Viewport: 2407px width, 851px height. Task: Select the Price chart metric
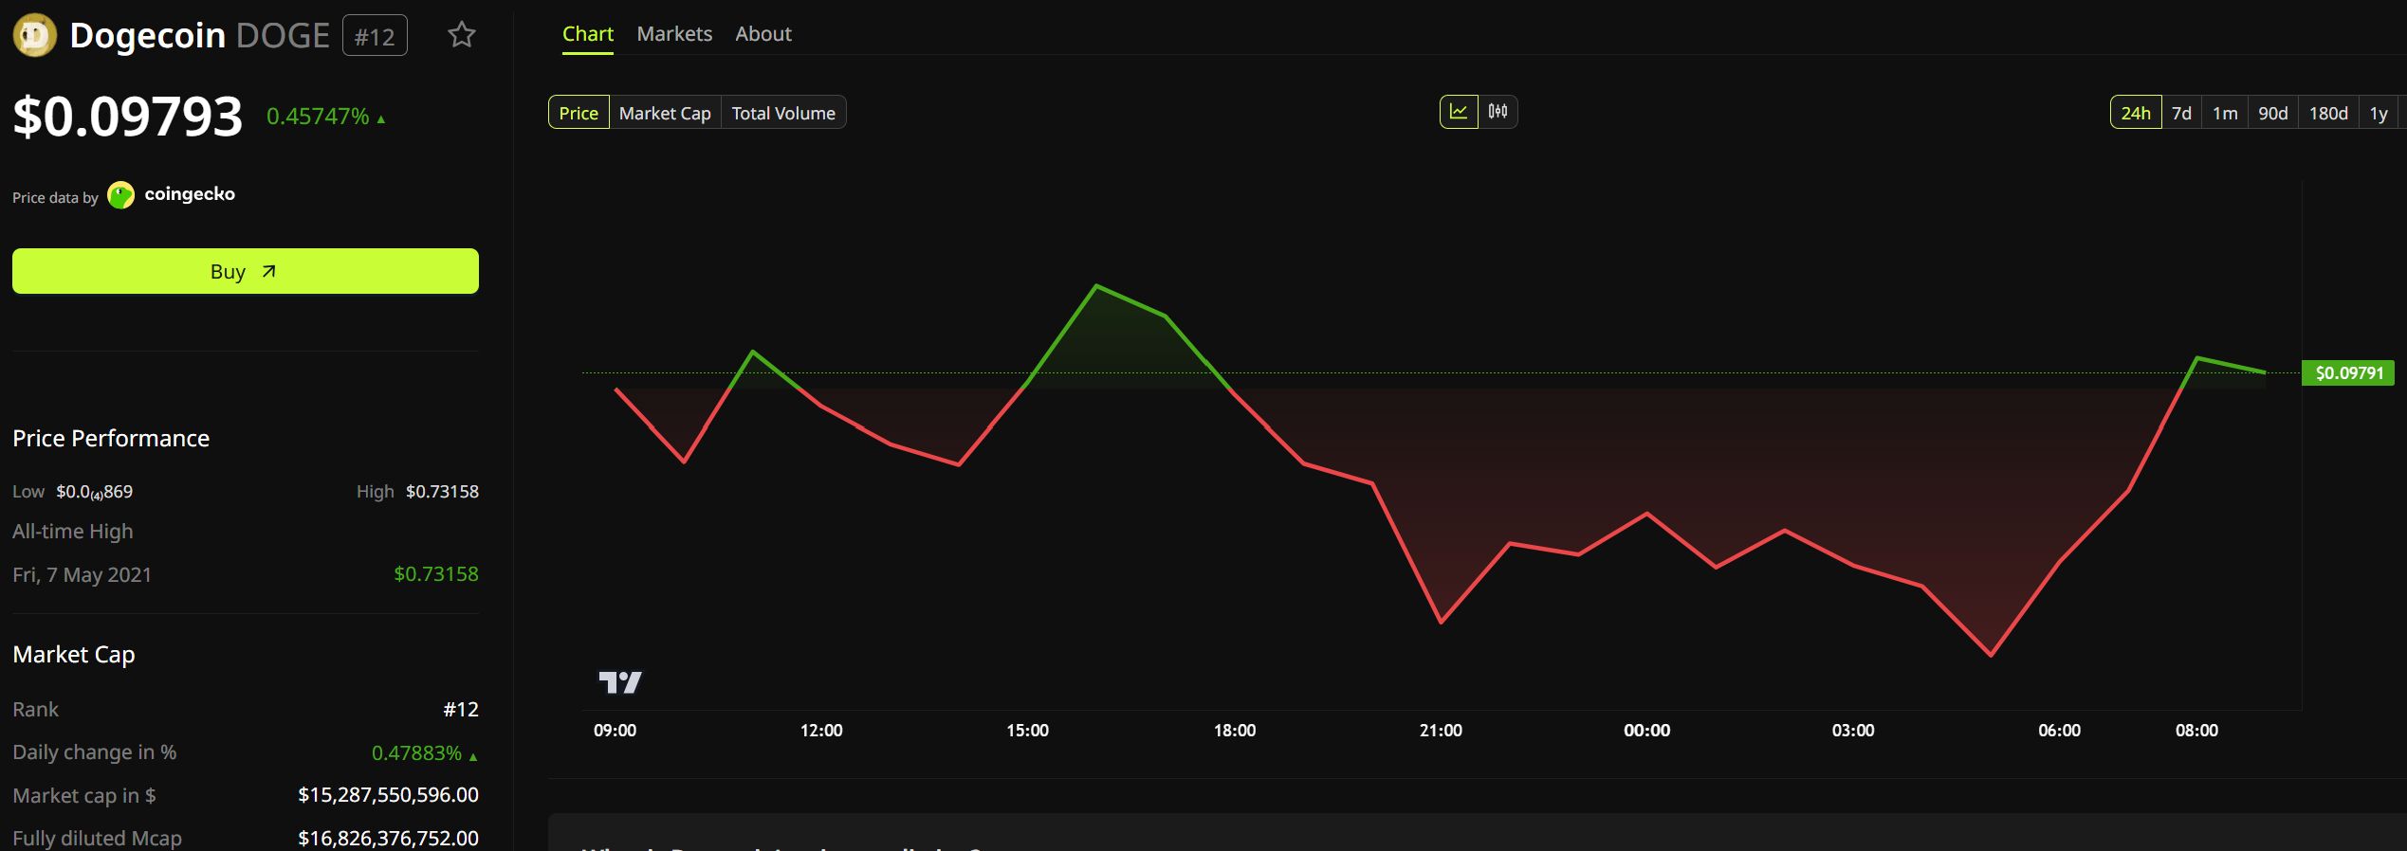point(579,113)
